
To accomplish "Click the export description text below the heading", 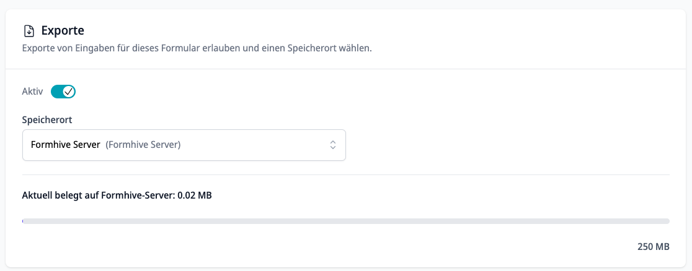I will (197, 48).
